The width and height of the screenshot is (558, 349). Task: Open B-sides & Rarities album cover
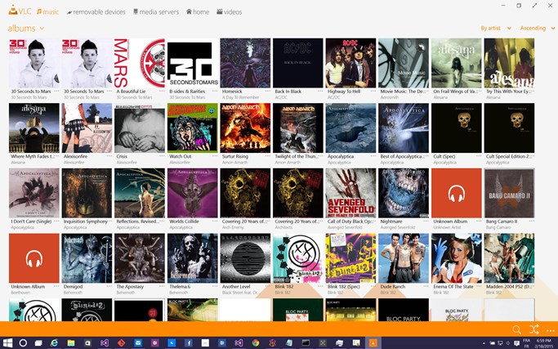coord(193,63)
